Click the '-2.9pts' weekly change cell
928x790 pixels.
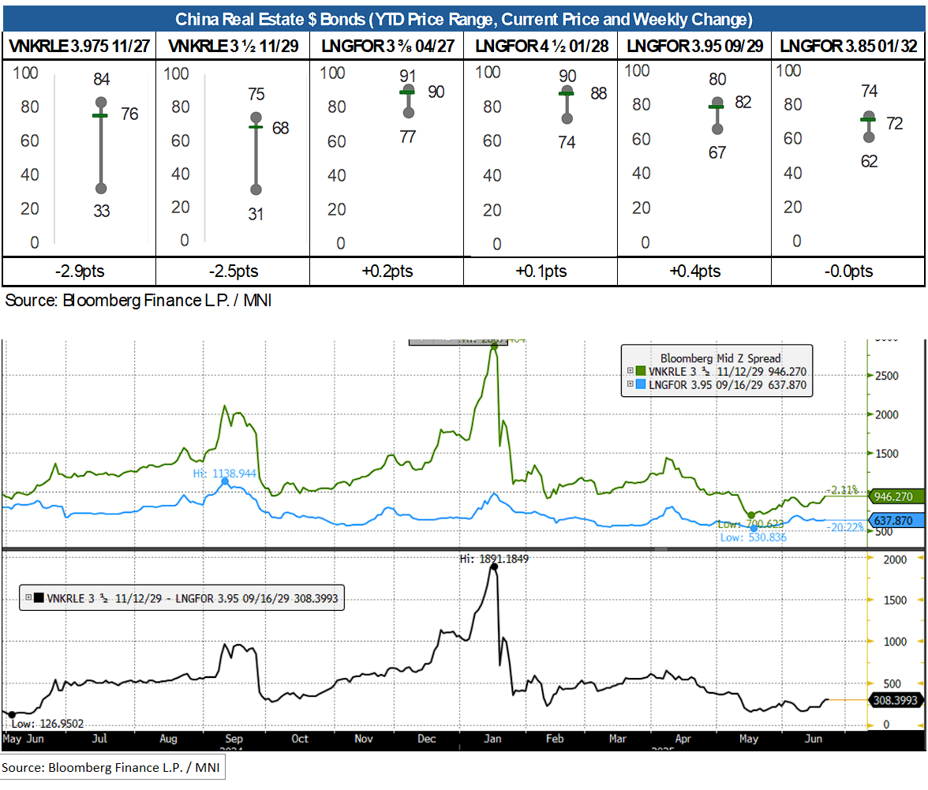pyautogui.click(x=79, y=271)
